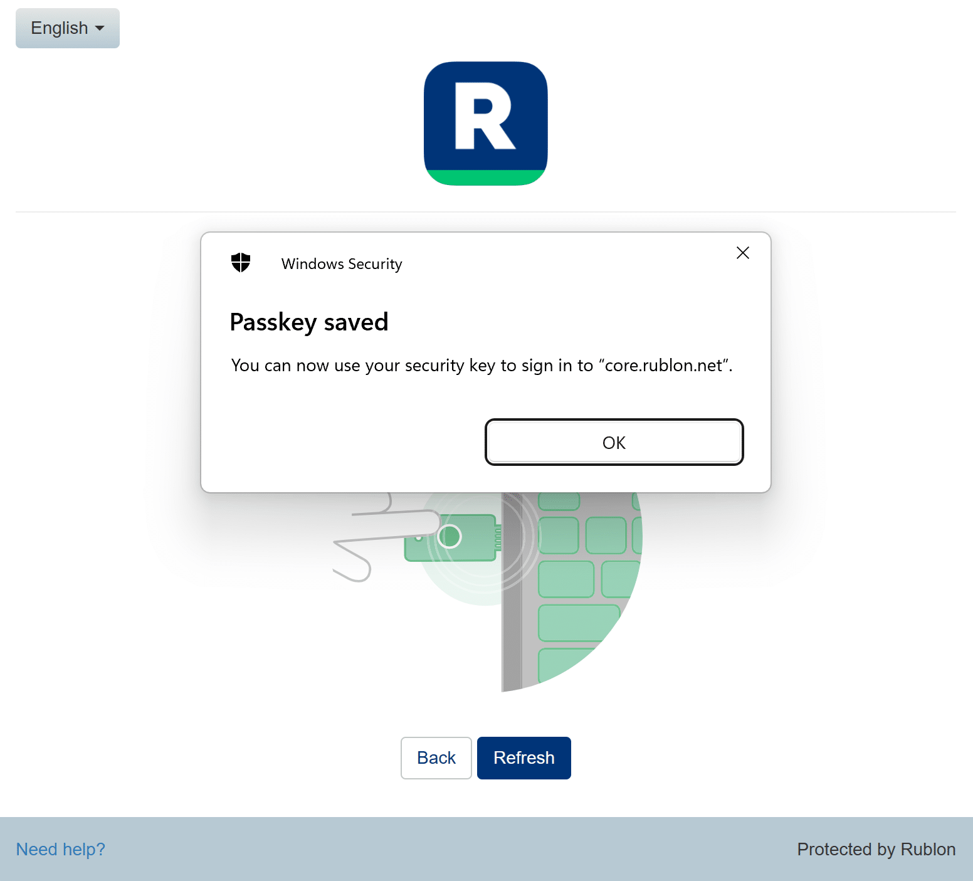
Task: Go back with the Back button
Action: click(x=436, y=758)
